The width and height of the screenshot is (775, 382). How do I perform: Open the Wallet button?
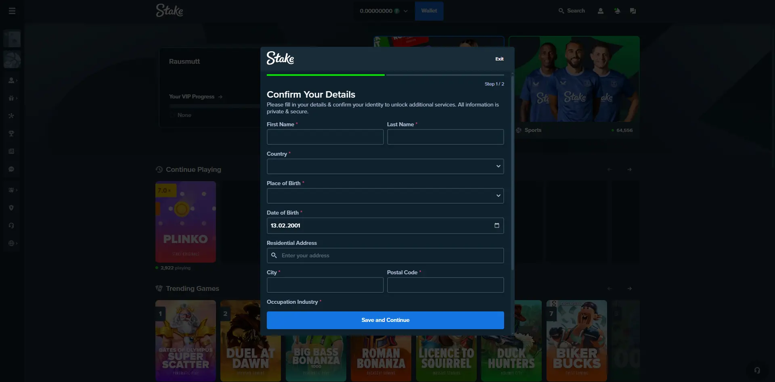(x=429, y=11)
